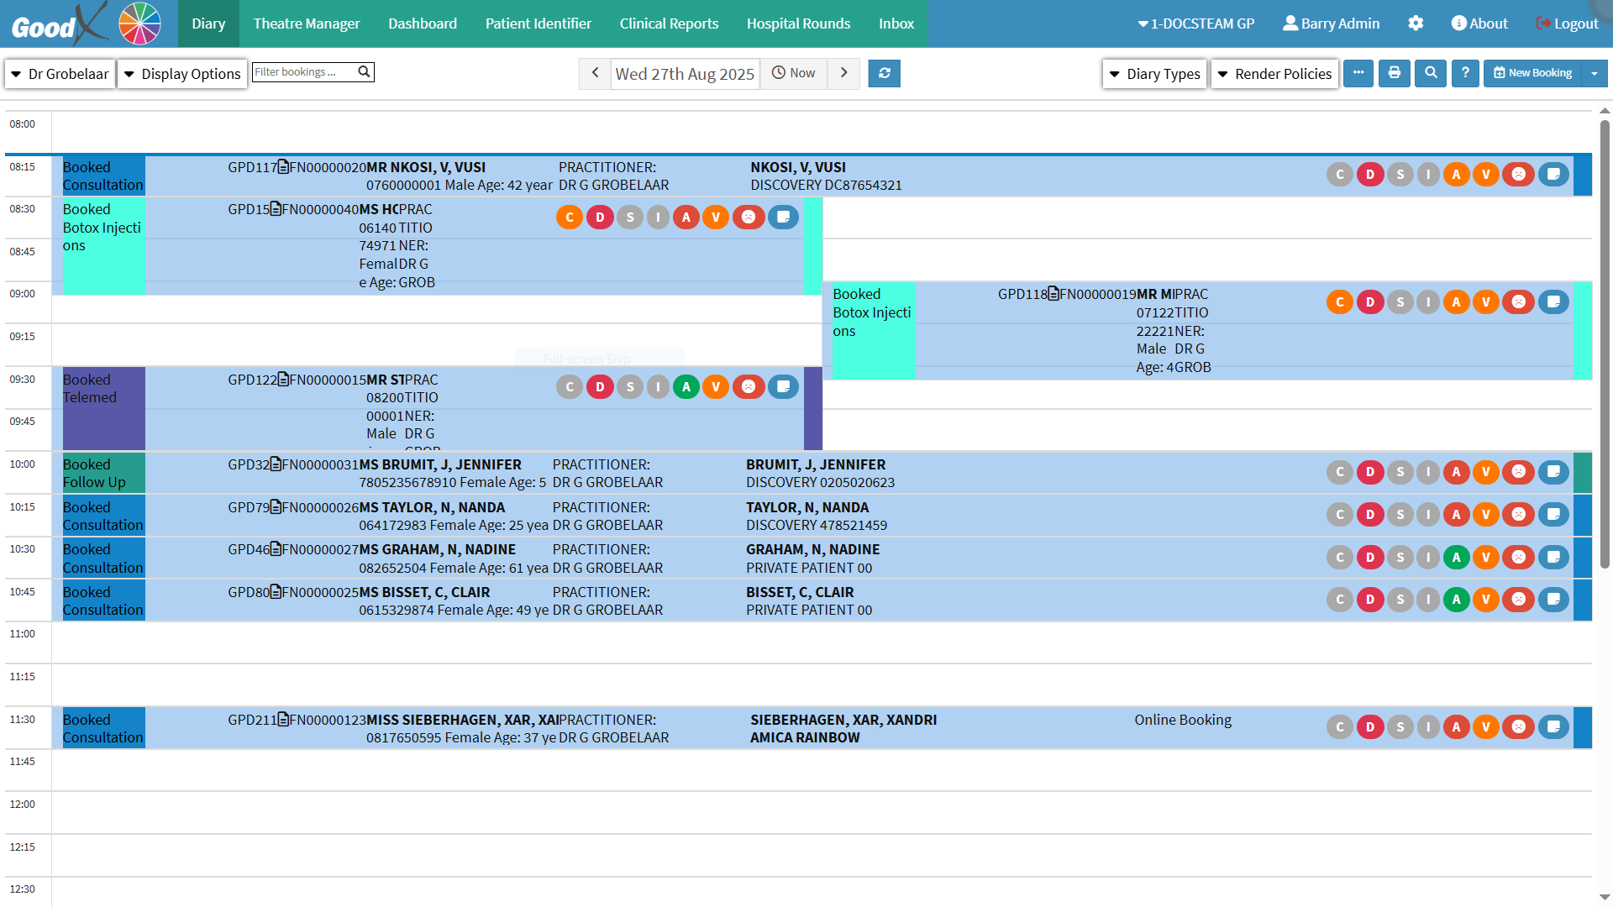Jump to current time with Now button
Screen dimensions: 1613x907
coord(794,73)
